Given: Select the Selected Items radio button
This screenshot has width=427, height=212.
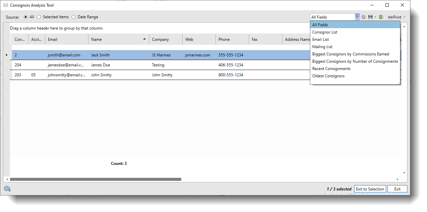Looking at the screenshot, I should (x=39, y=17).
